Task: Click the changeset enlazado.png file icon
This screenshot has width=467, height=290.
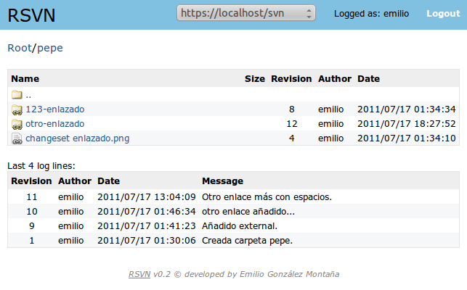Action: tap(17, 138)
